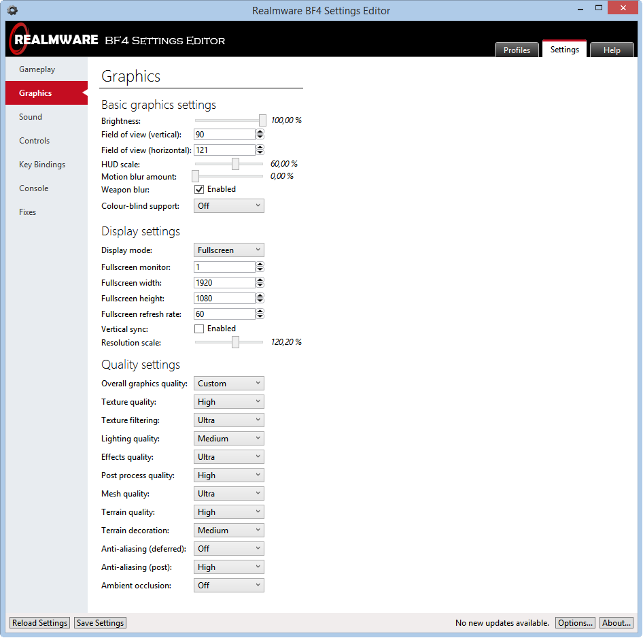Open Anti-aliasing (post) dropdown

(x=229, y=567)
